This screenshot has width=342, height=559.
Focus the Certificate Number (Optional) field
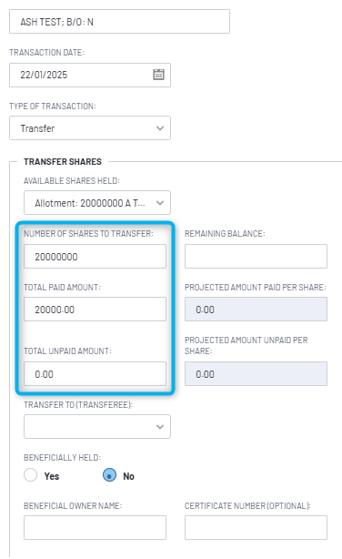point(256,527)
